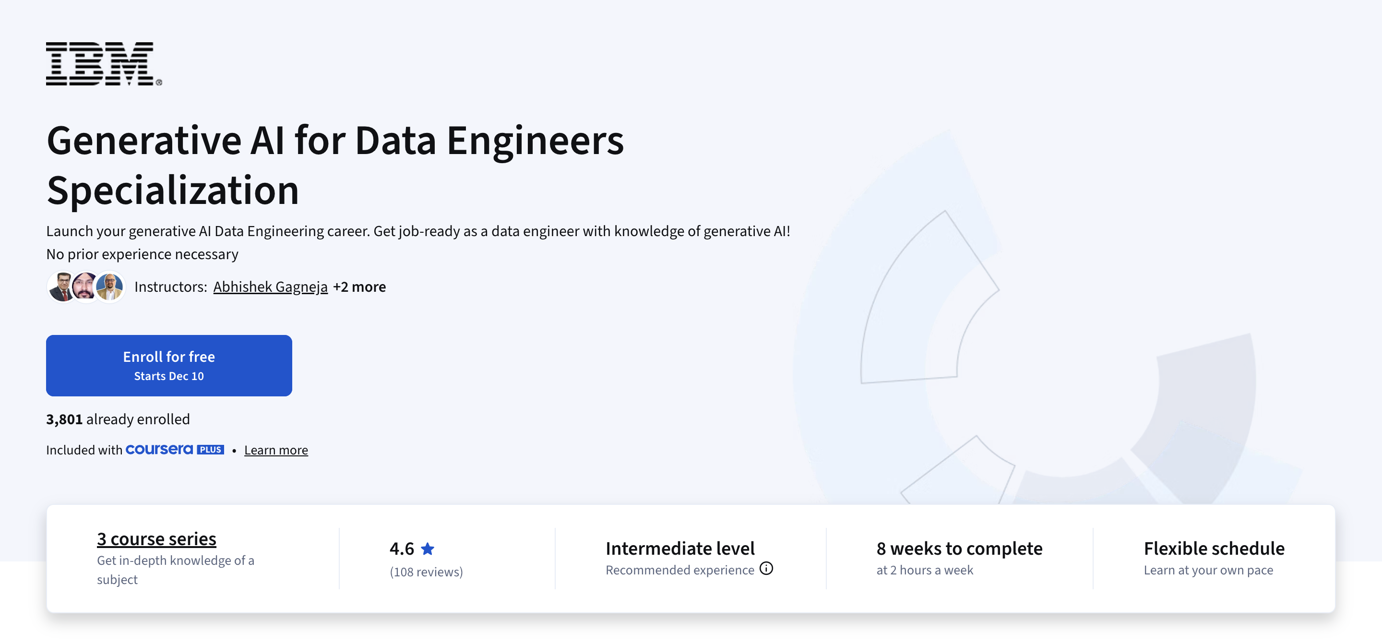
Task: Click the middle instructor avatar photo
Action: pyautogui.click(x=85, y=286)
